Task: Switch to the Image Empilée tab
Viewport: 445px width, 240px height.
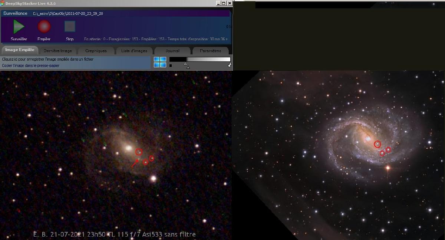Action: 20,49
